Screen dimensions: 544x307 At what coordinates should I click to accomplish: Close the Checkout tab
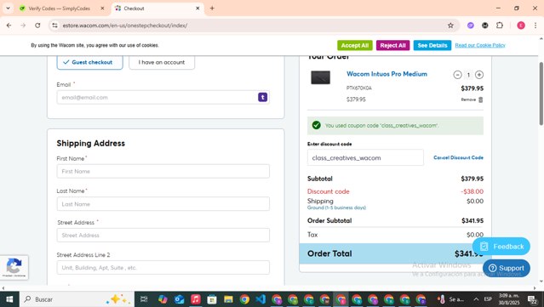(198, 9)
